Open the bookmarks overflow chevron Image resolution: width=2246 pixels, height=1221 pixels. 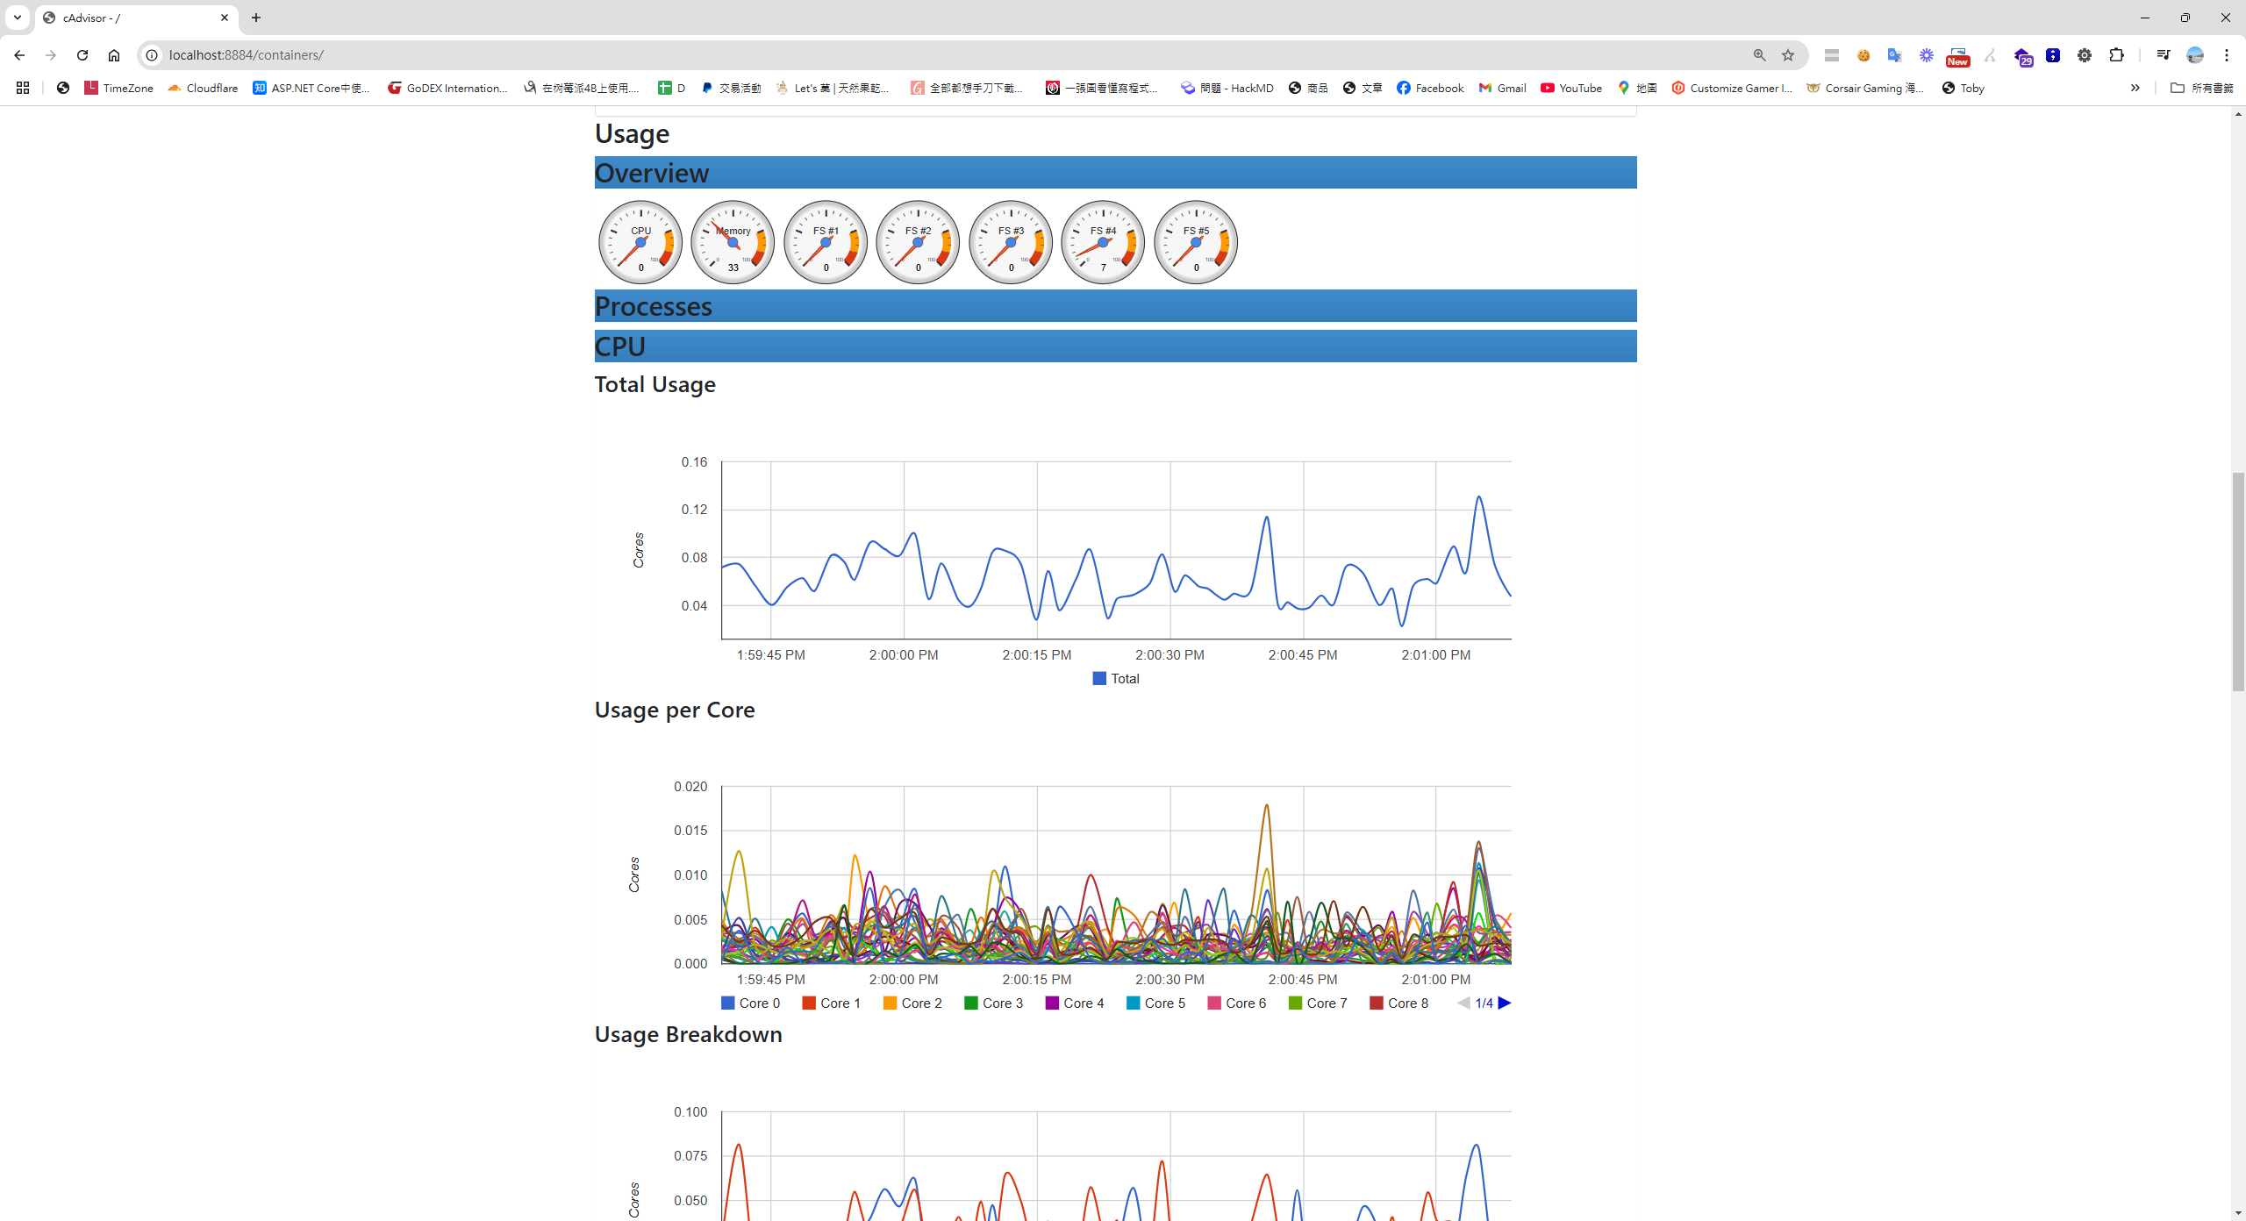click(2135, 88)
